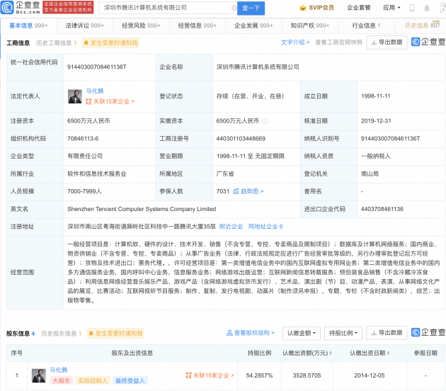Viewport: 446px width, 391px height.
Task: Select English name Shenzhen Tencent Computer Systems
Action: pyautogui.click(x=142, y=209)
